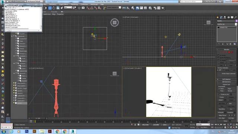
Task: Open the Mirror tool
Action: tap(124, 8)
